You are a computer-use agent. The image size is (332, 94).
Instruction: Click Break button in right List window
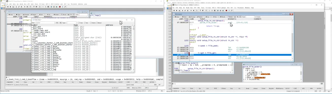pyautogui.click(x=223, y=17)
